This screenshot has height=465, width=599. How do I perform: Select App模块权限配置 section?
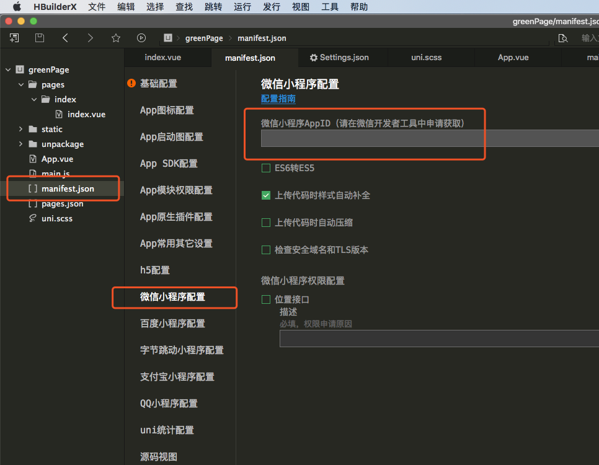click(176, 190)
